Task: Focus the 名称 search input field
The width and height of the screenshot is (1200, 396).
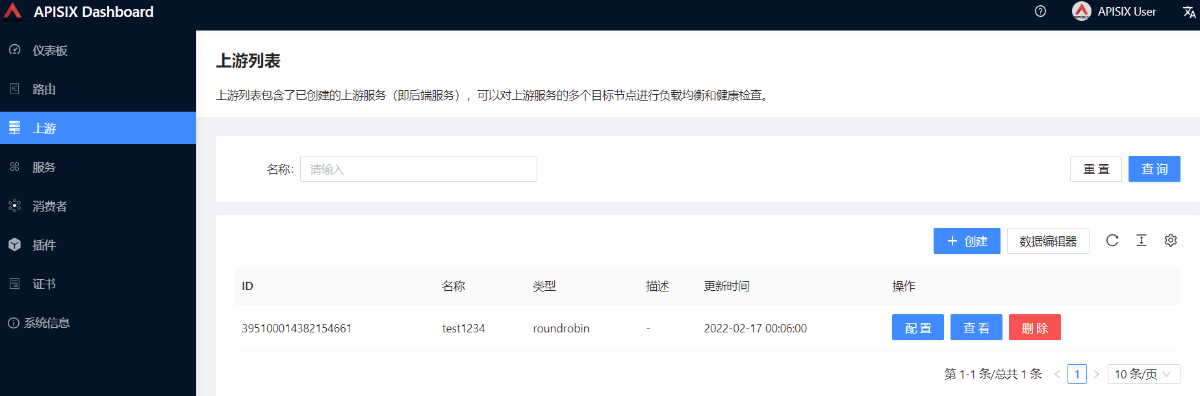Action: point(418,169)
